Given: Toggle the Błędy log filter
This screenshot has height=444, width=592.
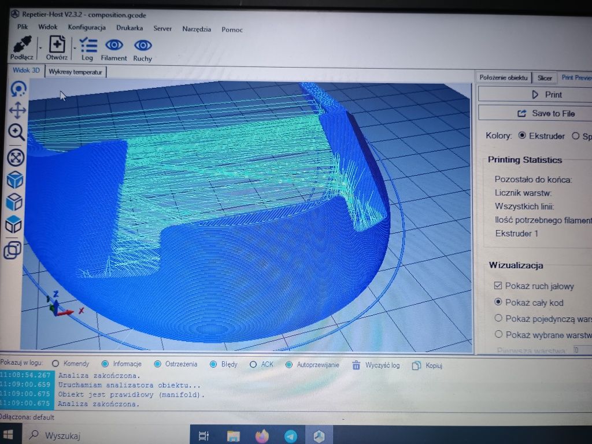Looking at the screenshot, I should pyautogui.click(x=213, y=364).
